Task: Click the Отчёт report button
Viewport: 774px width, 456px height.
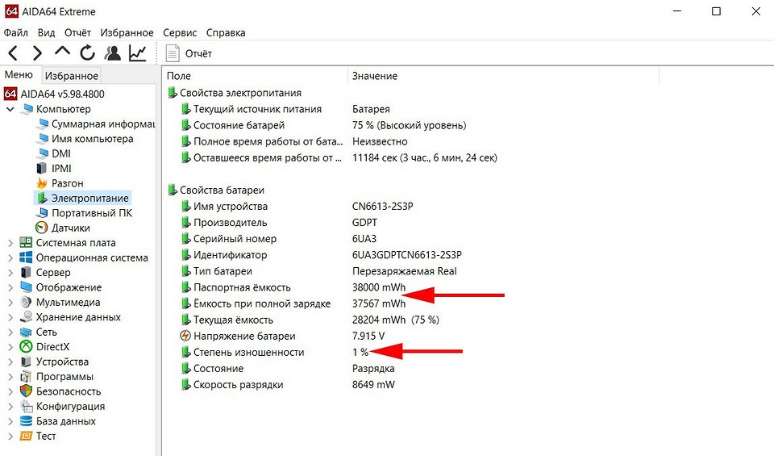Action: coord(189,53)
